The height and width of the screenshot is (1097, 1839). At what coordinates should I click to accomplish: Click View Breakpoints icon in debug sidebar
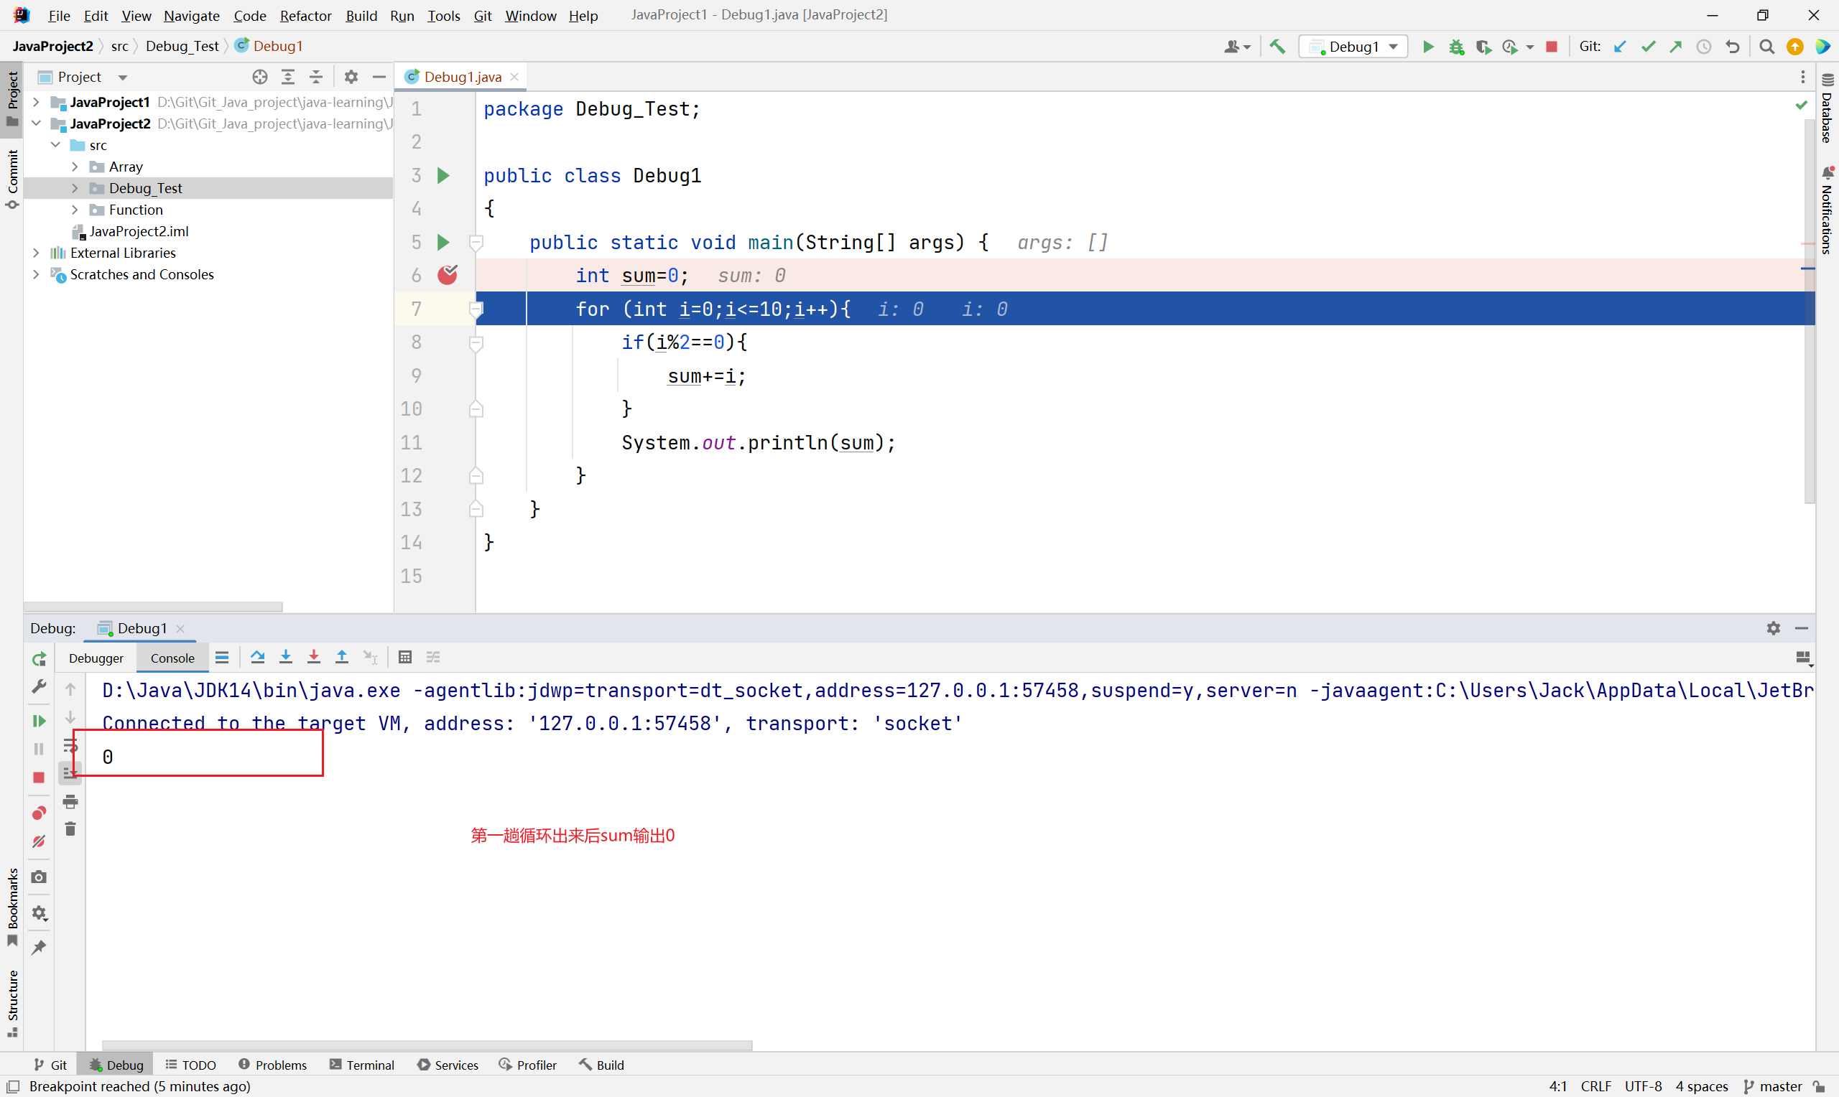click(x=40, y=813)
